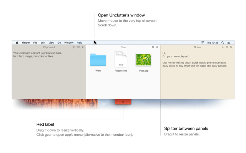Select the Trees.jpg thumbnail
Image resolution: width=246 pixels, height=153 pixels.
[x=143, y=60]
